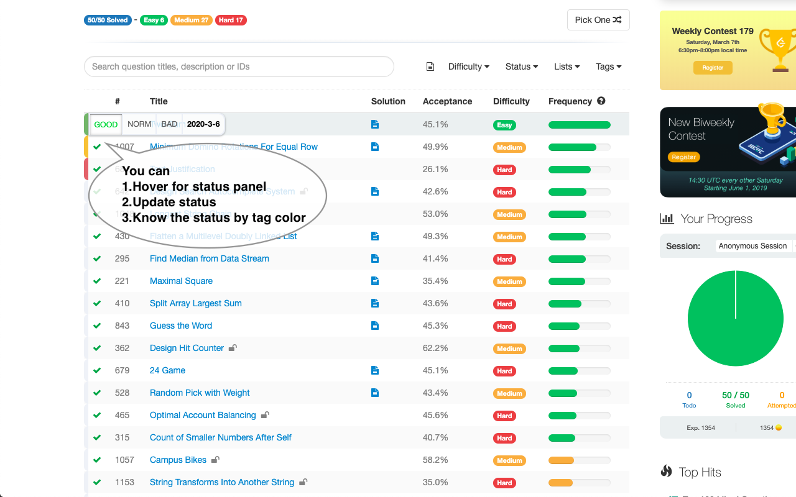This screenshot has height=497, width=796.
Task: Open the solution icon for Random Pick with Weight
Action: [x=375, y=393]
